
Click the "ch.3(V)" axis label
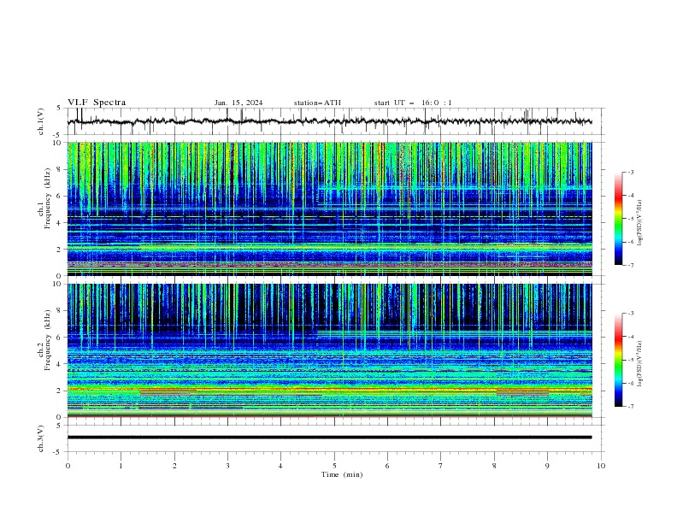41,438
